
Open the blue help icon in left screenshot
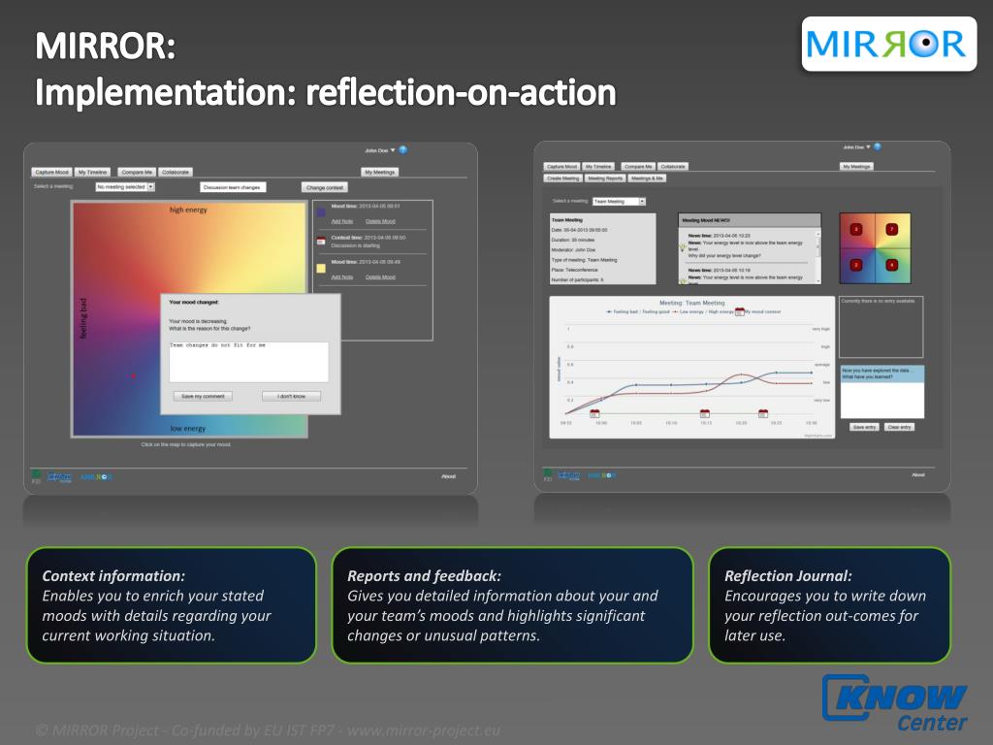click(402, 150)
